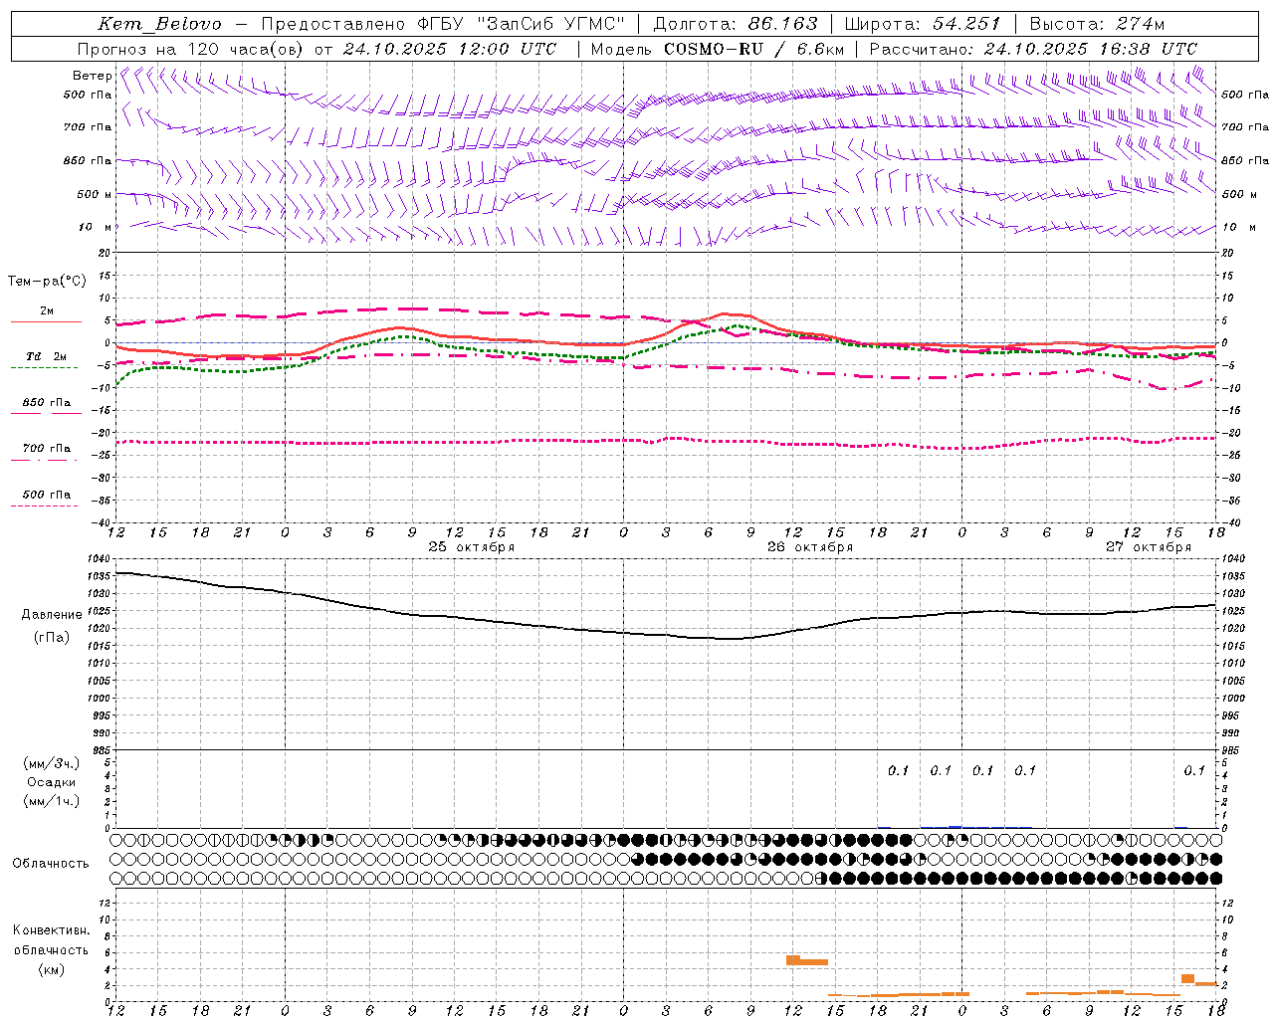Select the computed timestamp 24.10.2025 16:38 UTC
The image size is (1274, 1019).
[1090, 49]
